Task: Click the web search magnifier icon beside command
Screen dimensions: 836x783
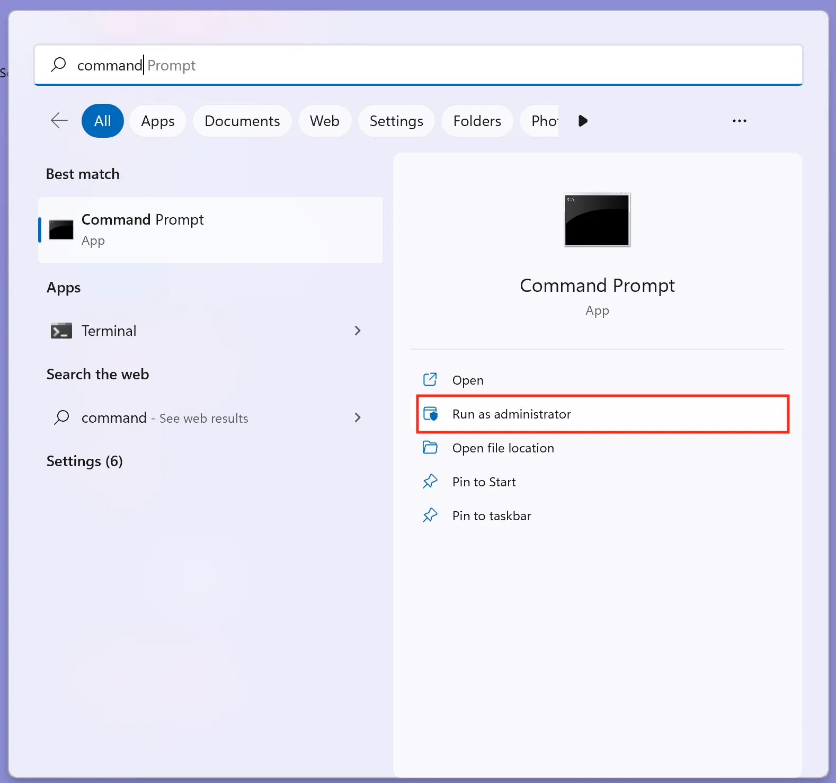Action: 61,417
